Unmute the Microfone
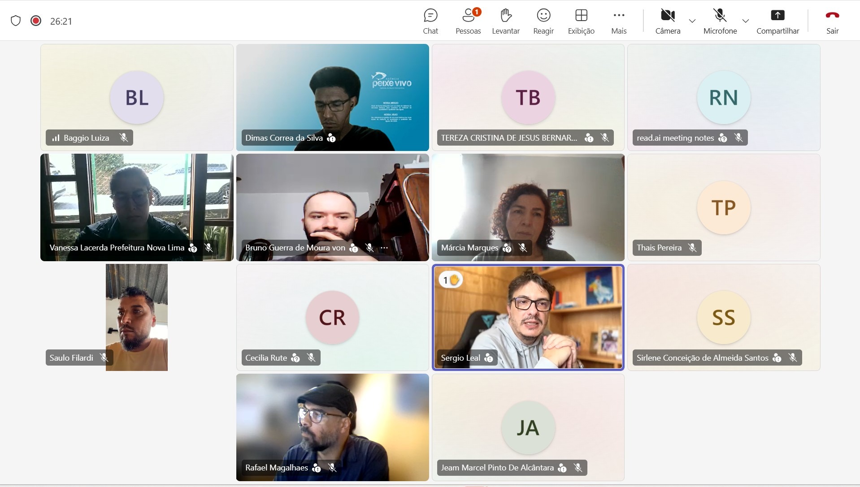Screen dimensions: 860x487 point(720,21)
